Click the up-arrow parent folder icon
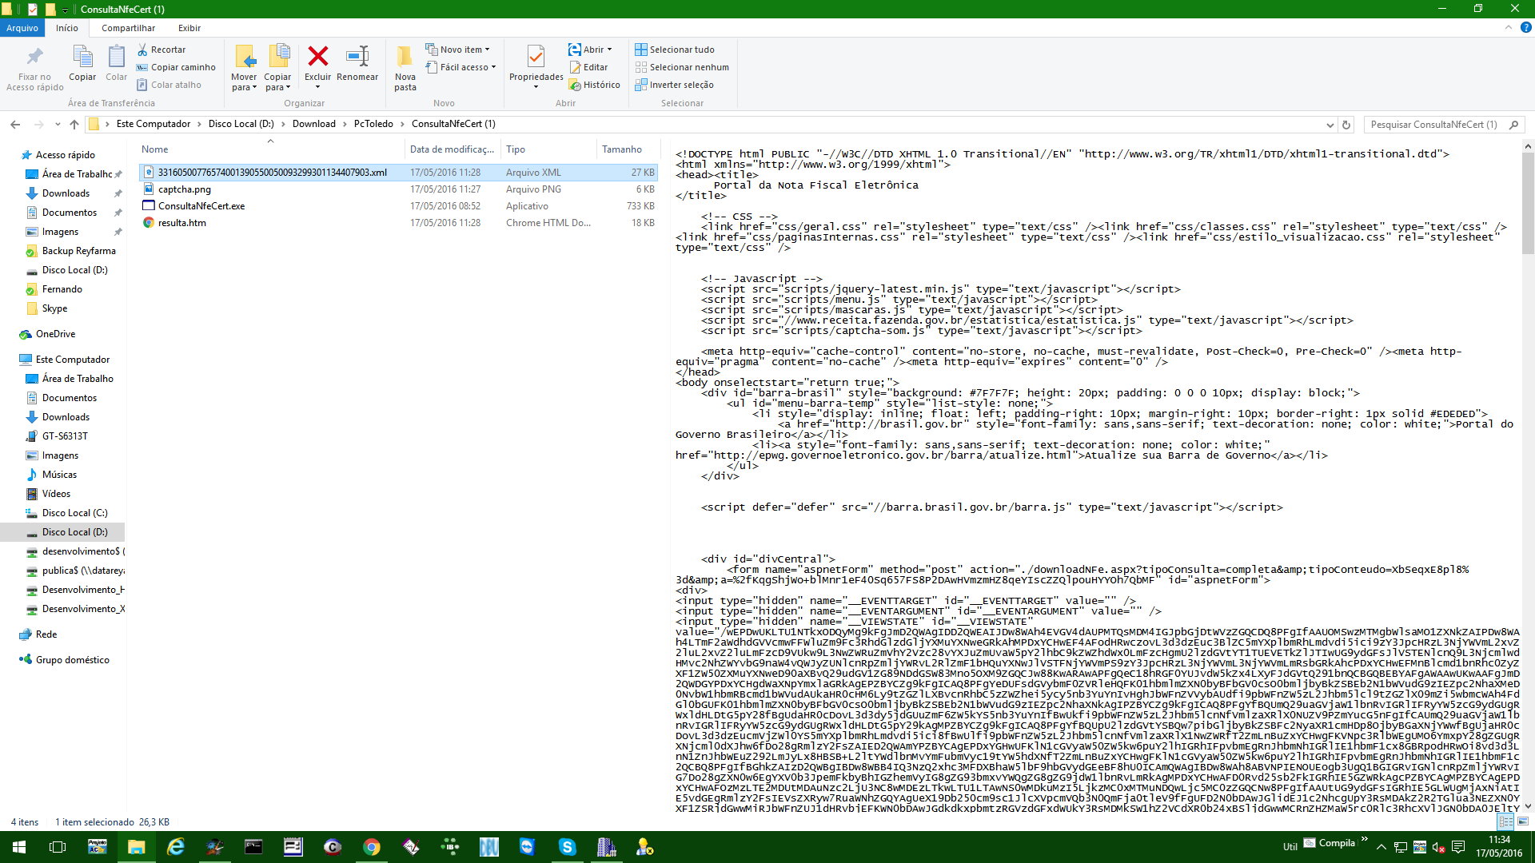Viewport: 1535px width, 863px height. 74,125
